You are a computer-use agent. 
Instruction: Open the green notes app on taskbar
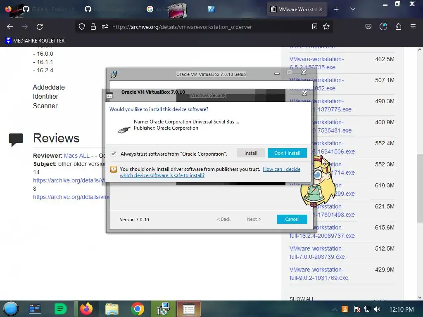point(60,309)
